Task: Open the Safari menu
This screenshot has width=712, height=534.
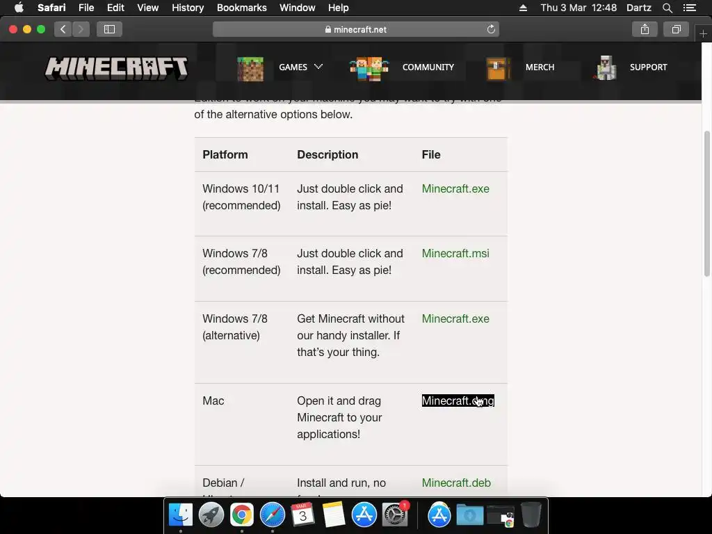Action: [x=51, y=8]
